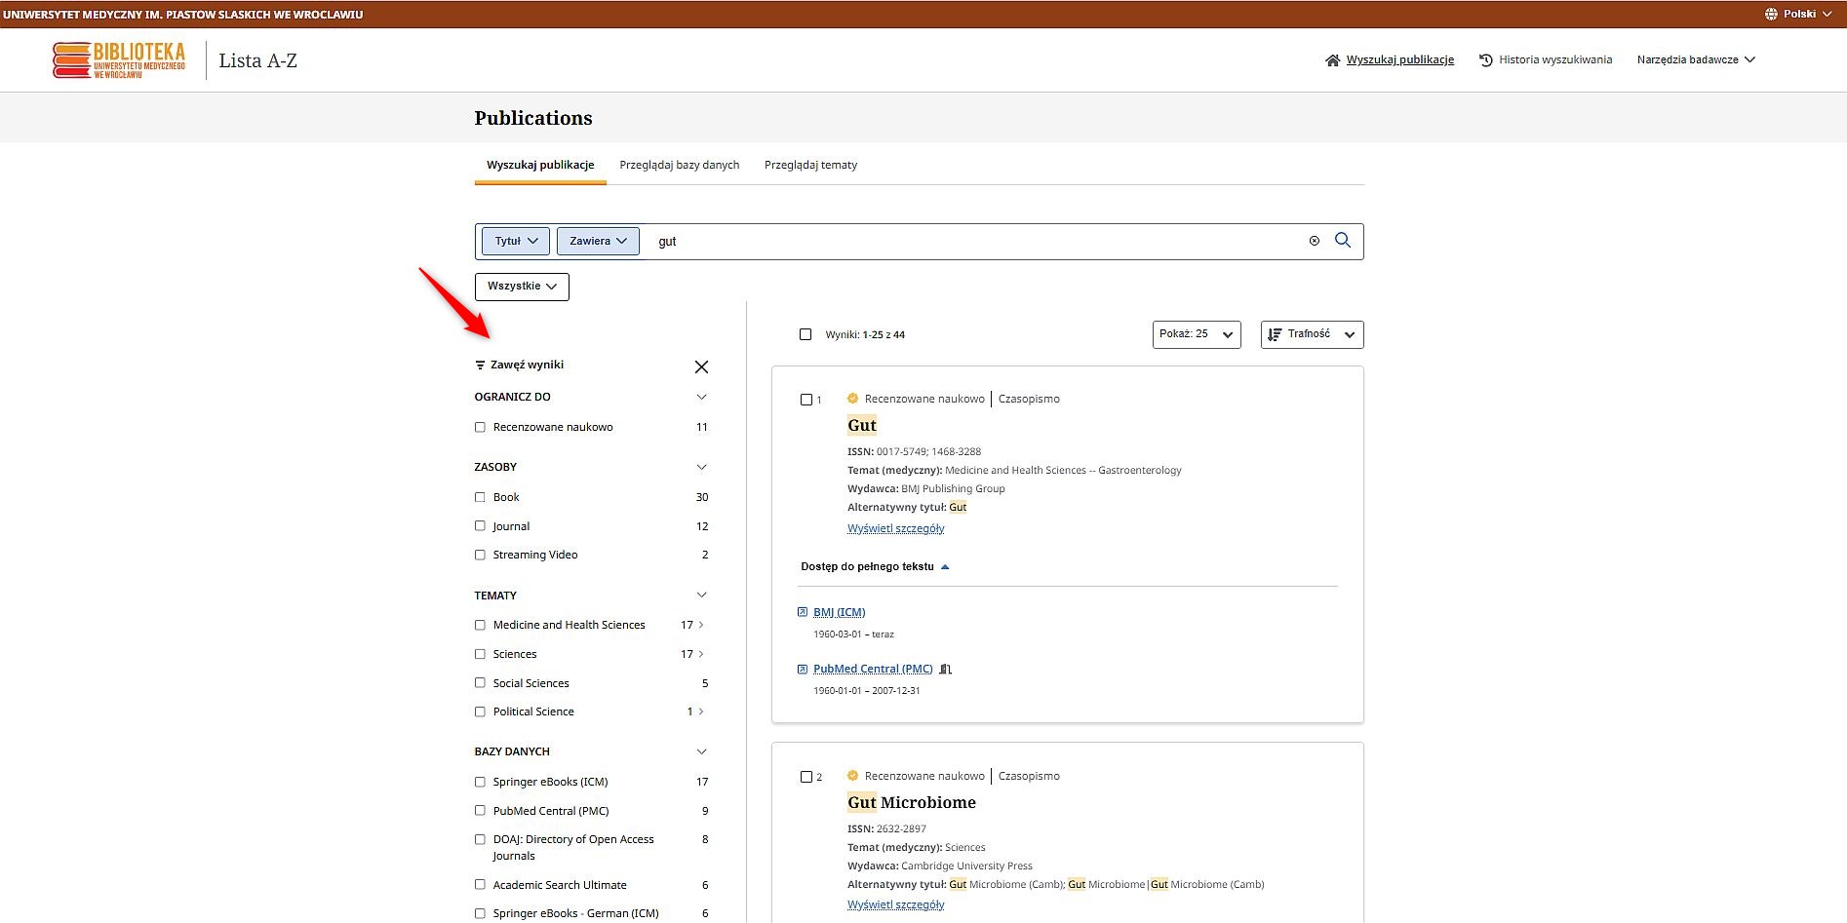Open the Pokaż: 25 results dropdown
The width and height of the screenshot is (1847, 923).
1196,334
